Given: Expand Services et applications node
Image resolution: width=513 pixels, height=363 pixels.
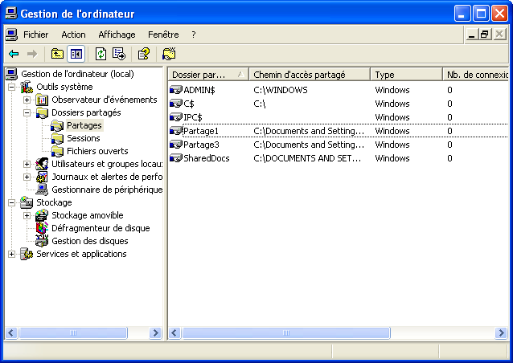Looking at the screenshot, I should (x=12, y=254).
